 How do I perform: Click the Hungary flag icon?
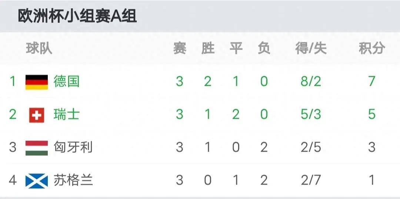click(37, 148)
